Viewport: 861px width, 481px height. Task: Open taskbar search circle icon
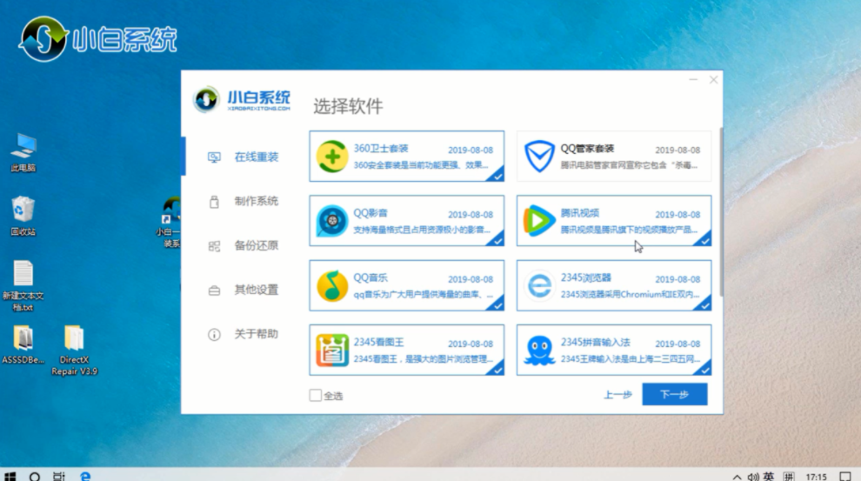click(x=35, y=476)
